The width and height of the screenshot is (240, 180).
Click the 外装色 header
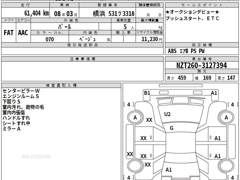tap(71, 20)
